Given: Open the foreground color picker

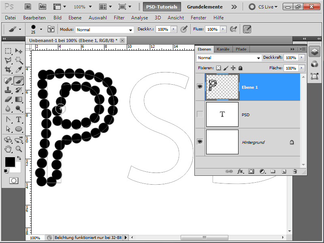Looking at the screenshot, I should [x=10, y=162].
